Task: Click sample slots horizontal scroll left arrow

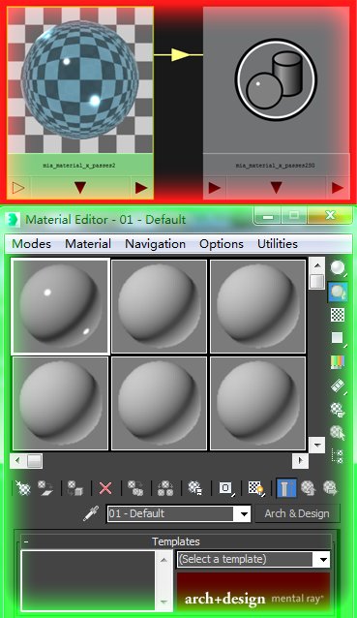Action: (17, 460)
